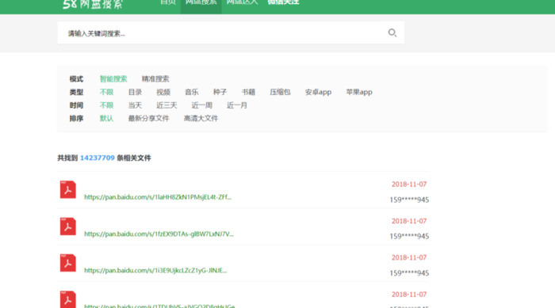Screen dimensions: 555x308
Task: Set type filter to 不限
Action: tap(106, 93)
